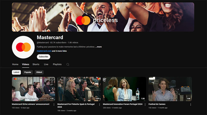Click '1.8K videos' text
The image size is (207, 115).
click(x=73, y=42)
